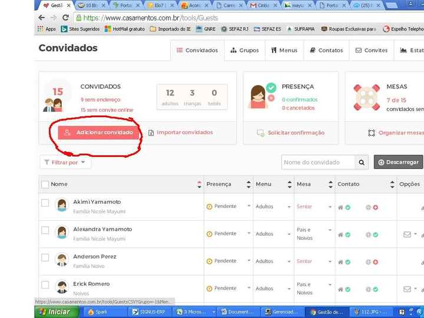Open the GNRE bookmark
424x318 pixels.
point(206,29)
